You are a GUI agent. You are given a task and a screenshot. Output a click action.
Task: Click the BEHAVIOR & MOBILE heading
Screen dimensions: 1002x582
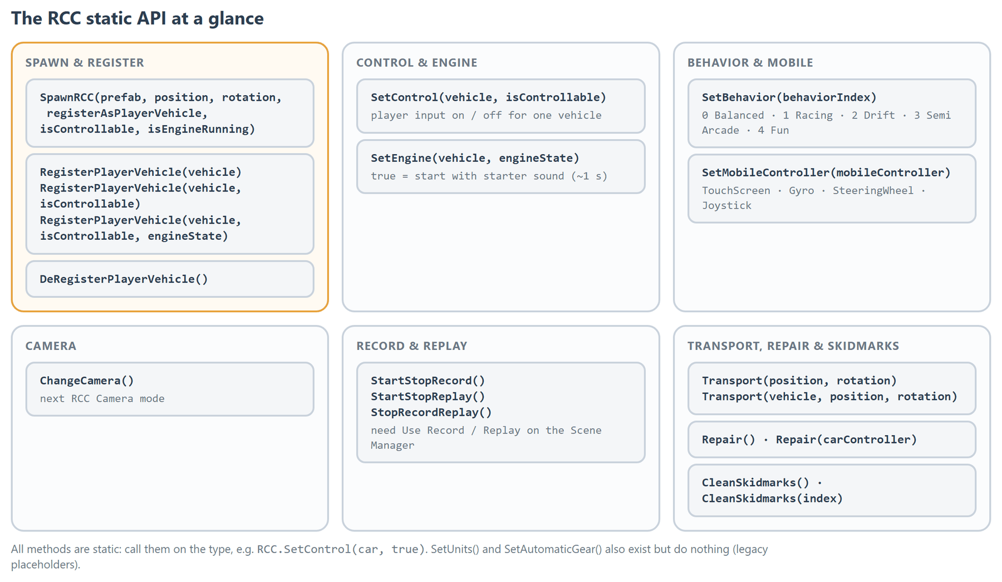click(x=750, y=62)
